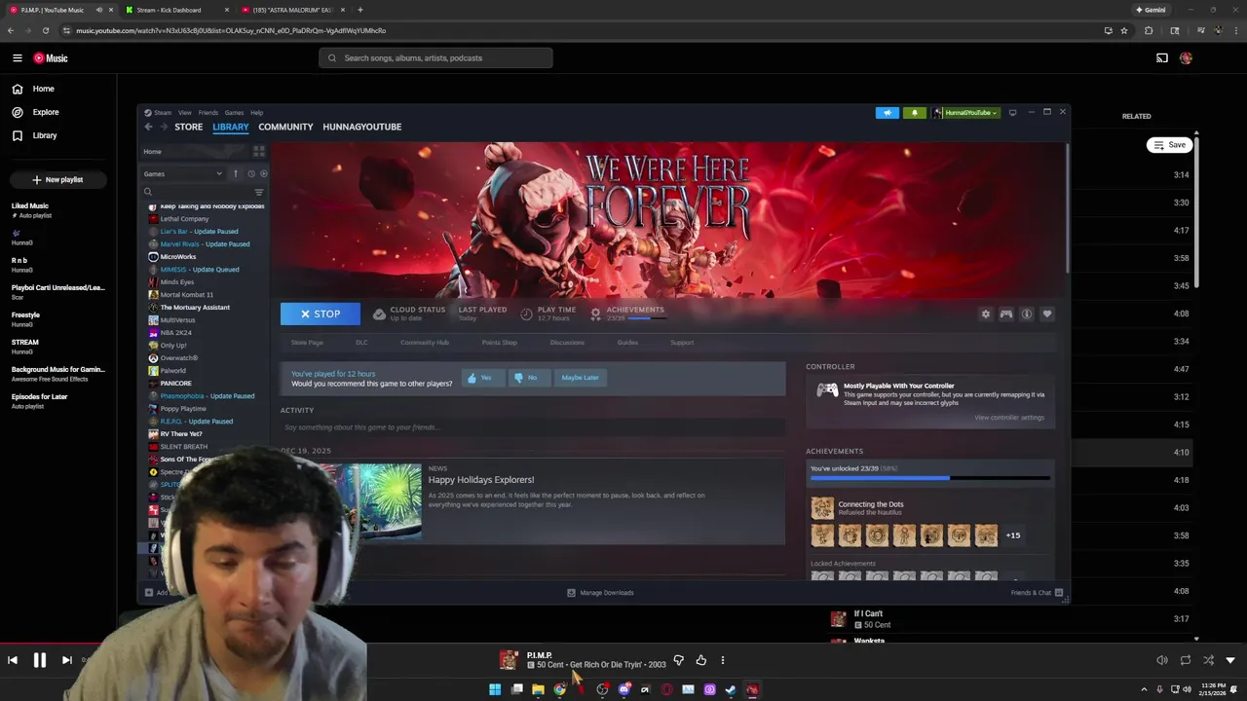Skip to previous track
This screenshot has height=701, width=1247.
click(13, 660)
